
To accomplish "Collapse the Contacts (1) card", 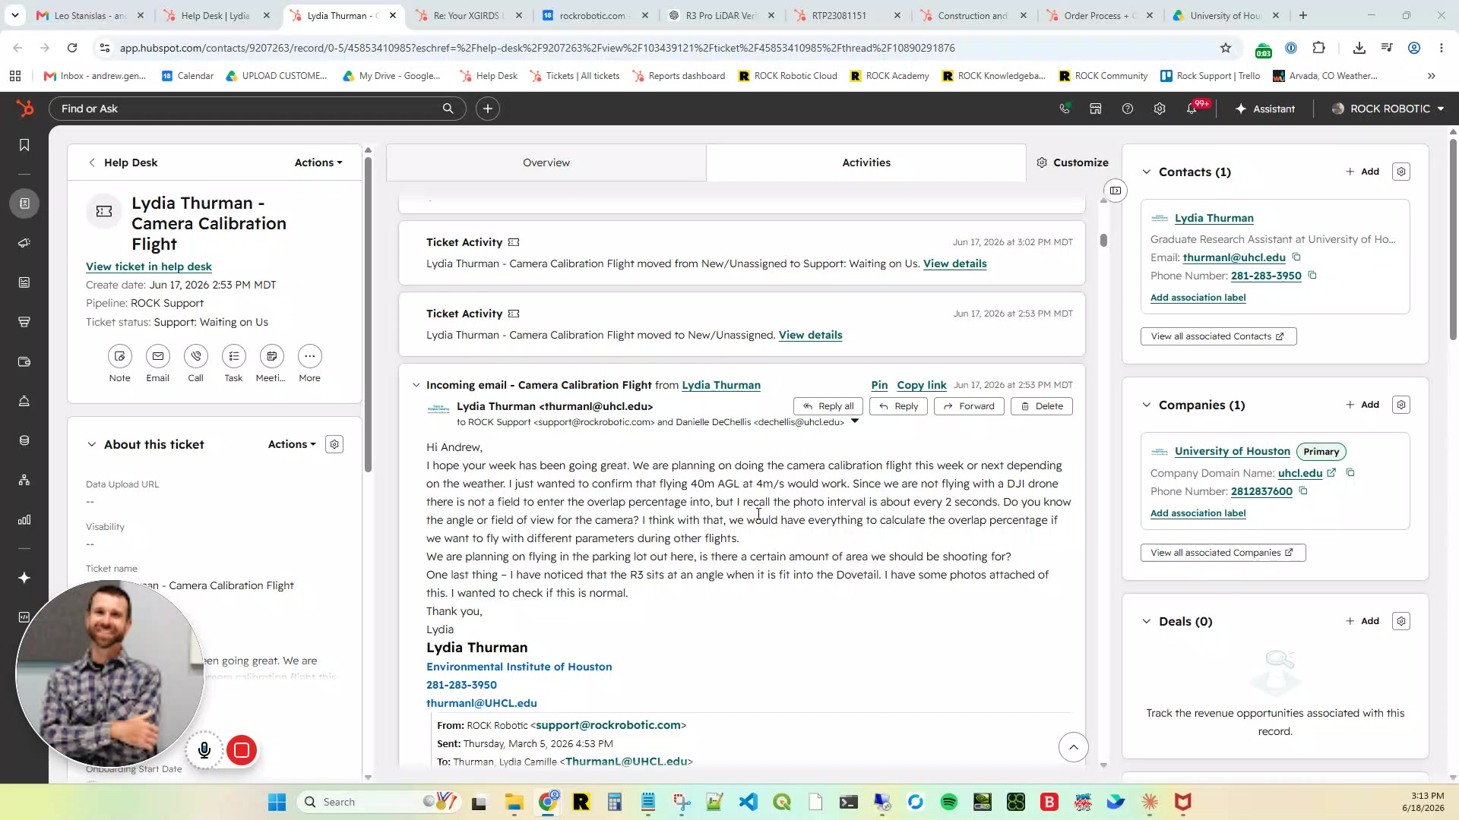I will pyautogui.click(x=1147, y=172).
